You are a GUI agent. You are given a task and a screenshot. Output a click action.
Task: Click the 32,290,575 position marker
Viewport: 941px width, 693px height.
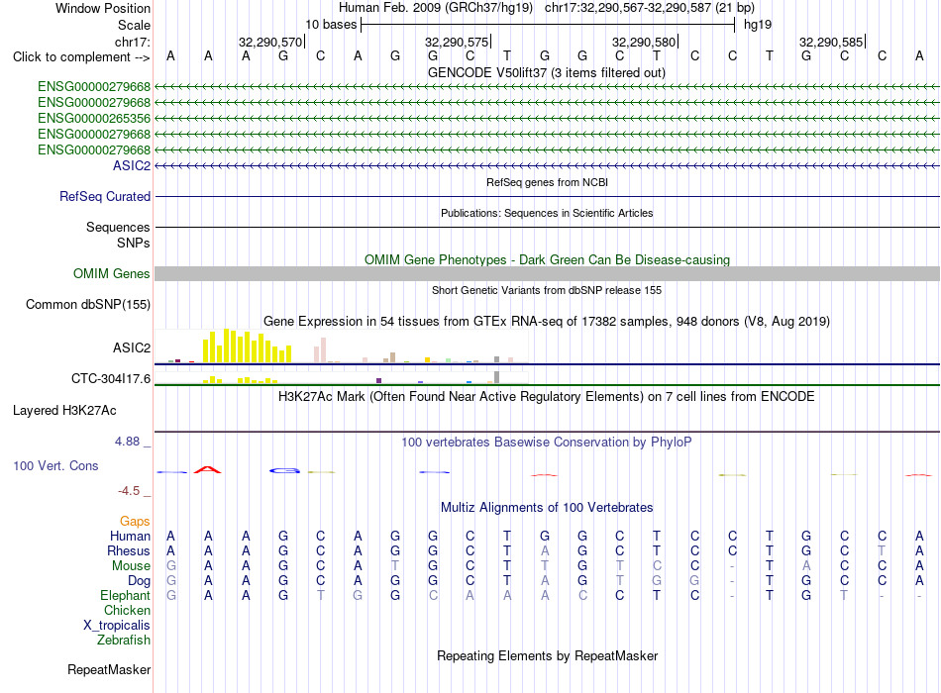click(458, 42)
